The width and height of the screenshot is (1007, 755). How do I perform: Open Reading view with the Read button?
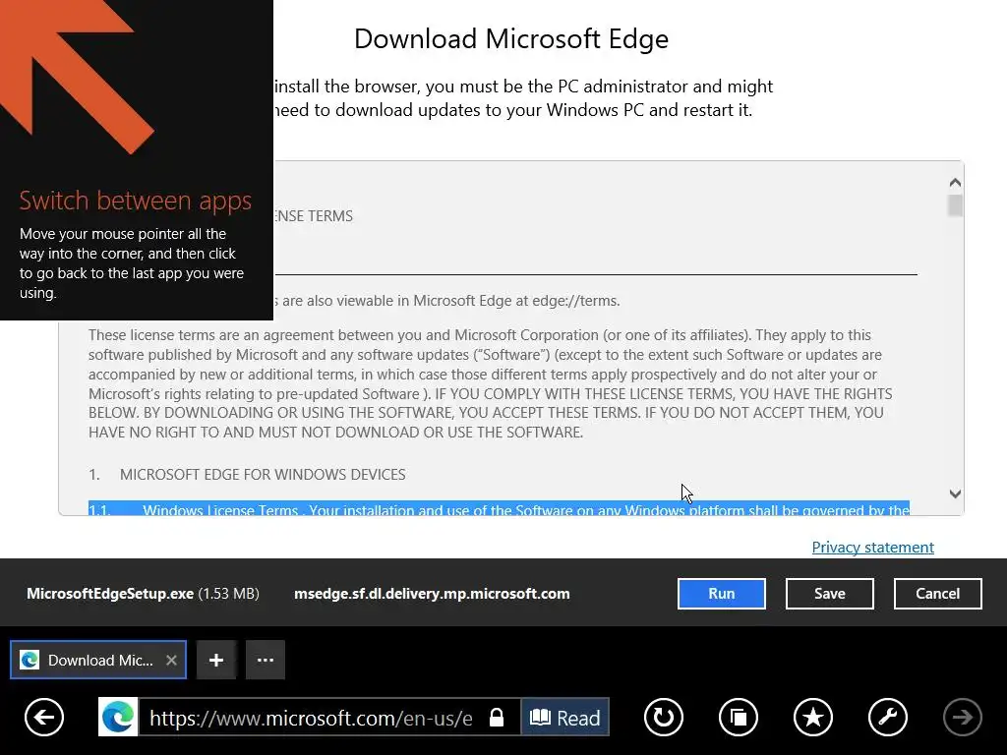click(565, 717)
